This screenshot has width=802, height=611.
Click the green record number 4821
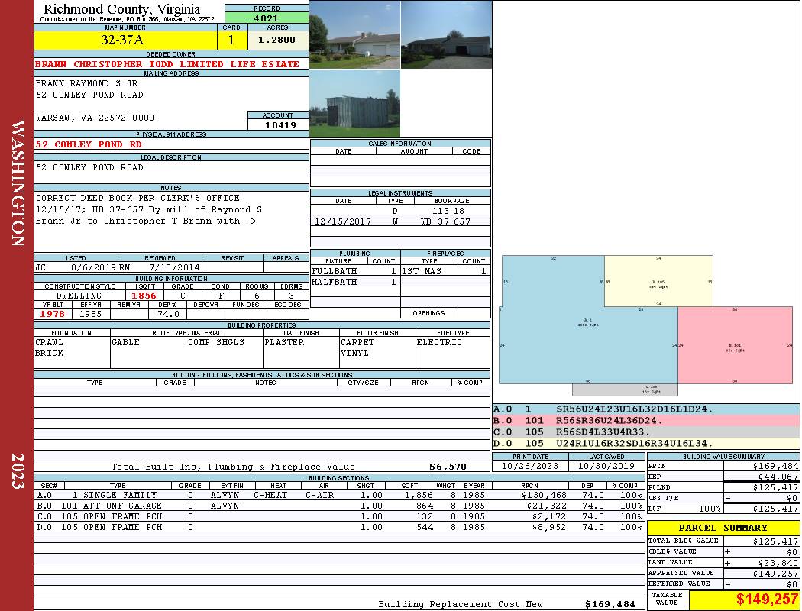[x=266, y=18]
